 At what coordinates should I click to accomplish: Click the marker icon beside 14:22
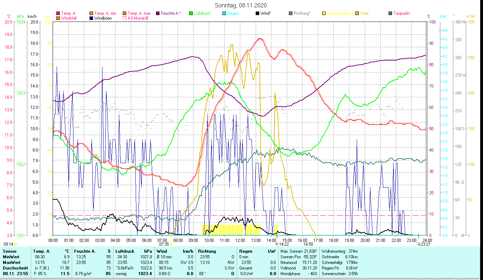[x=277, y=244]
